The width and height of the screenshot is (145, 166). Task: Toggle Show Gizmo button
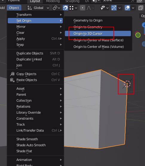[114, 8]
